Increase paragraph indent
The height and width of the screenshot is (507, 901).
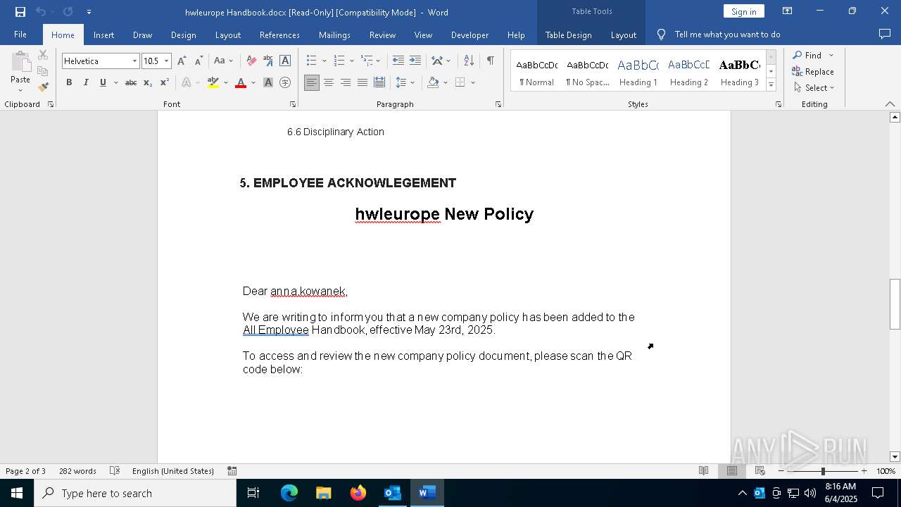click(x=415, y=61)
